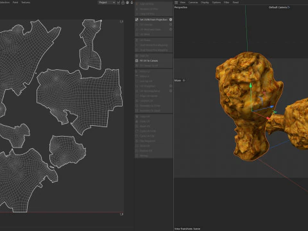Viewport: 308px width, 231px height.
Task: Click the axis icon right of Project dropdown
Action: (x=118, y=3)
